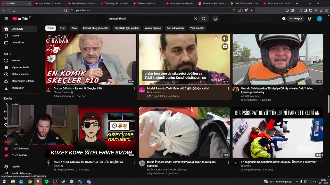
Task: Click the Oluştur create button
Action: 295,18
